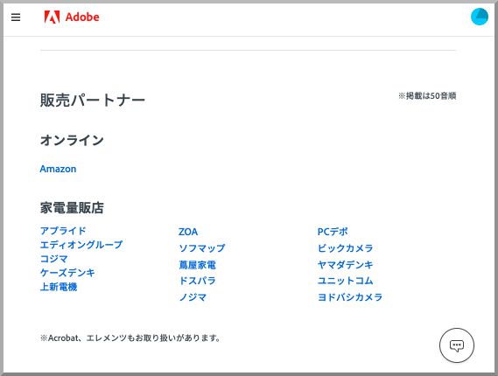Click the PCデポ link
Image resolution: width=498 pixels, height=376 pixels.
pyautogui.click(x=333, y=232)
